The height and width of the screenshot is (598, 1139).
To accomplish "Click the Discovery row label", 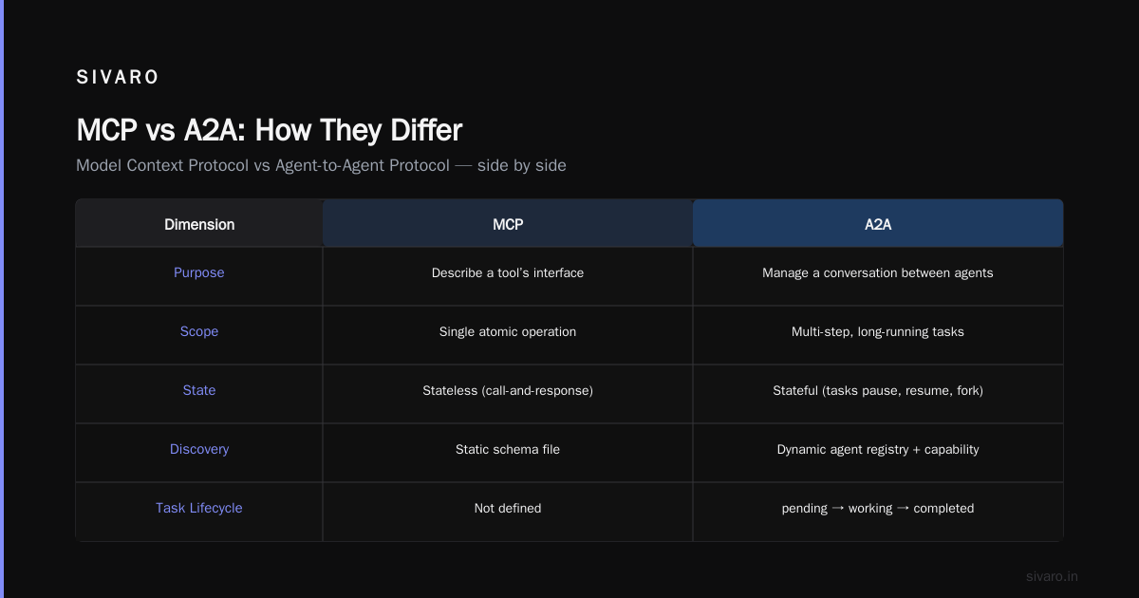I will [199, 449].
